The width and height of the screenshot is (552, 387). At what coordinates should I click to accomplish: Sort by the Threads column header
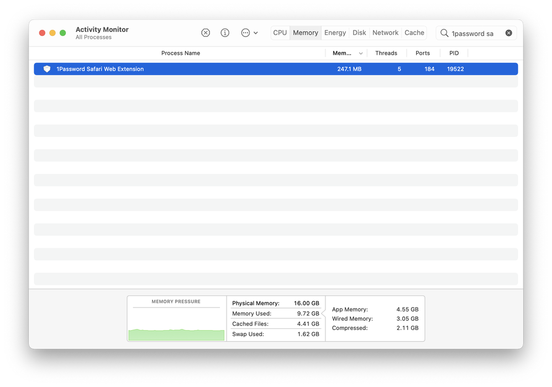pos(386,53)
